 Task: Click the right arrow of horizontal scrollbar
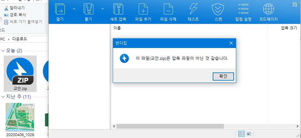click(x=298, y=126)
